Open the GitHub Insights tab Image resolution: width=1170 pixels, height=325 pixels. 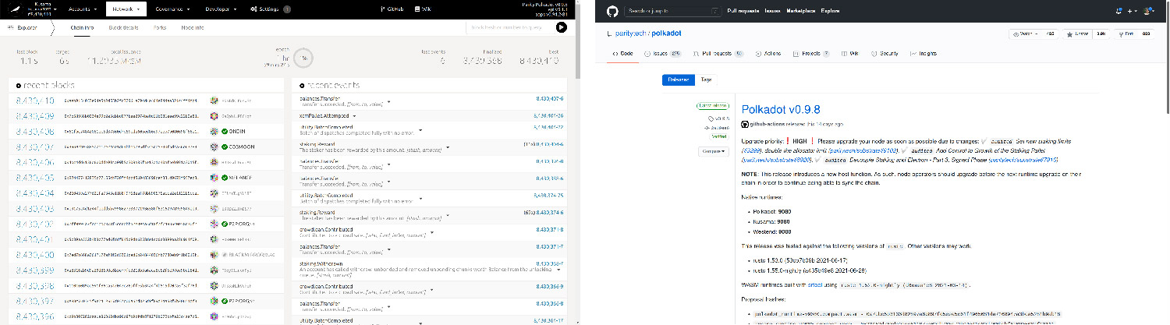pos(924,54)
